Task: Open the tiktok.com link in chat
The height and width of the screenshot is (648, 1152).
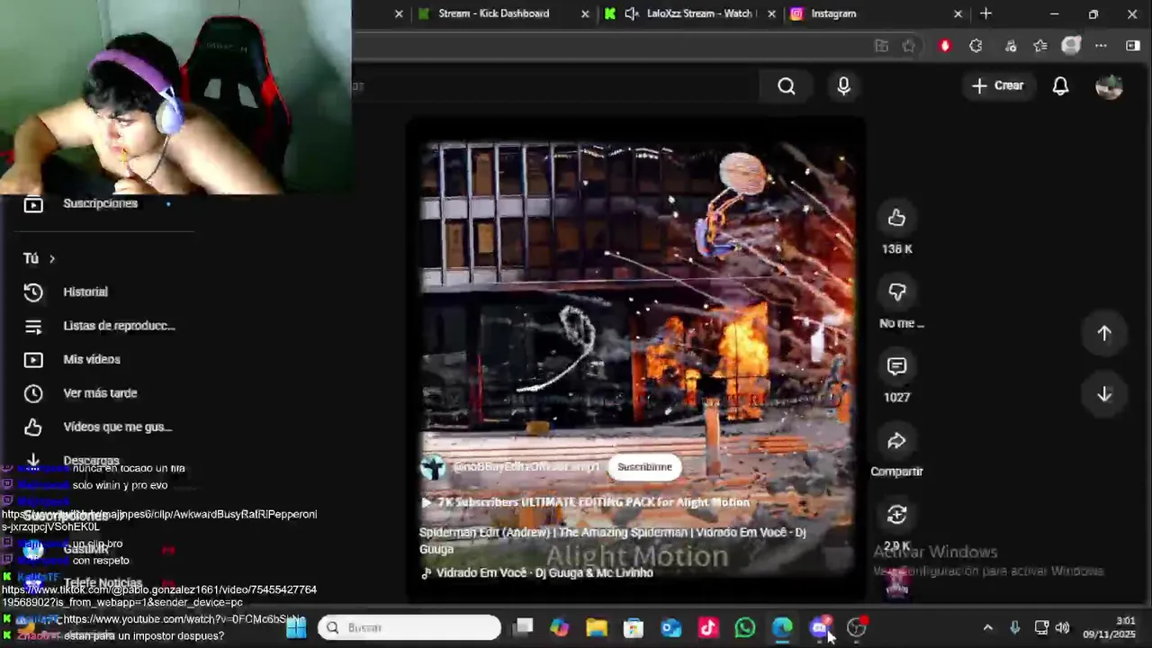Action: (x=158, y=596)
